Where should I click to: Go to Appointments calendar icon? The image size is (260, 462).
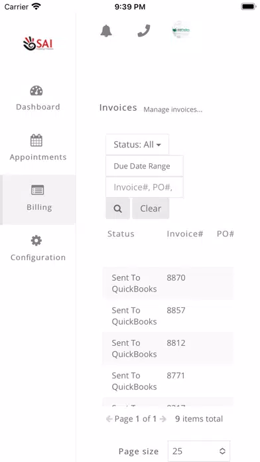36,140
